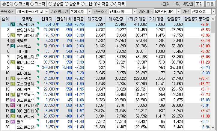Viewport: 217px width, 131px height.
Task: Select stock 포바이포
Action: pos(23,73)
